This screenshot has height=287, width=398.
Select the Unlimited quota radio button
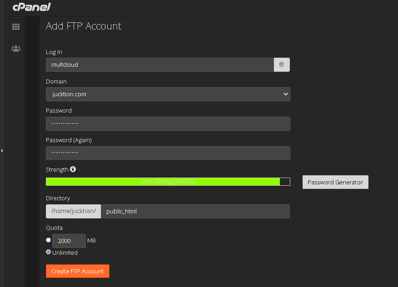pyautogui.click(x=48, y=252)
